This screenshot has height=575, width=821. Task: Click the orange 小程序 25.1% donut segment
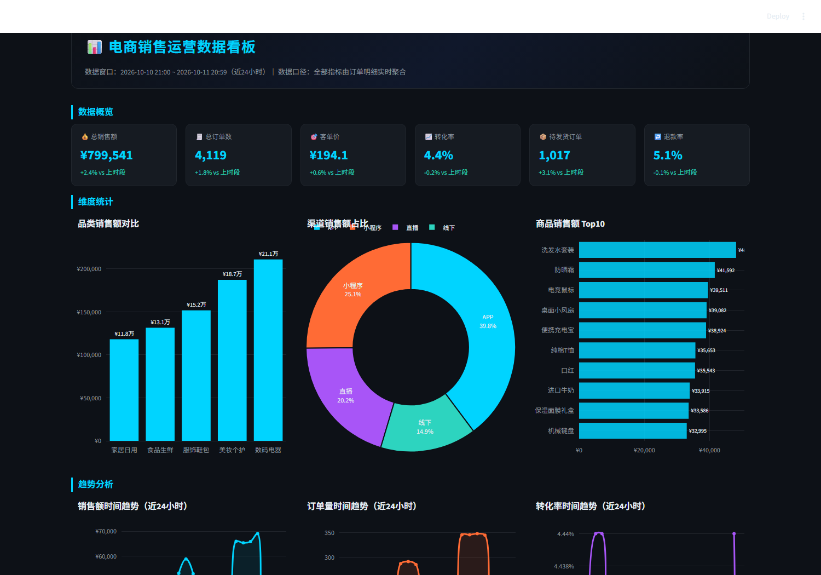(353, 290)
